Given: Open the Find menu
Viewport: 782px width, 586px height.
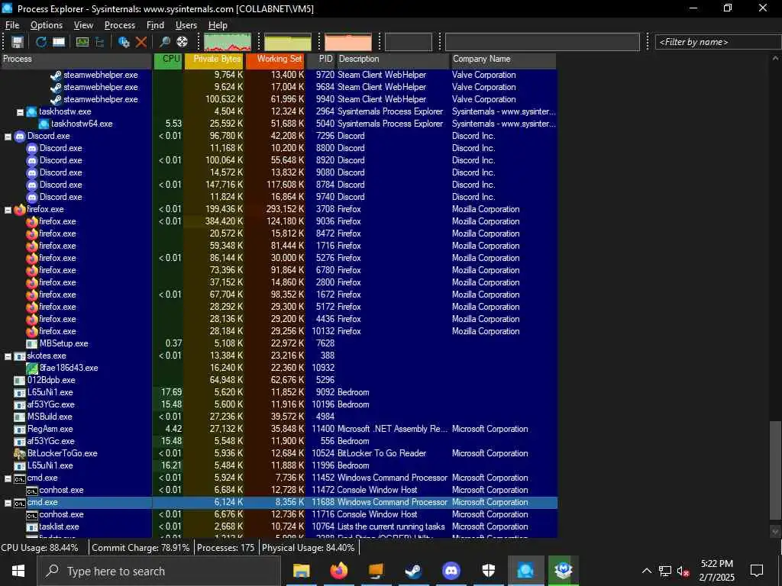Looking at the screenshot, I should tap(155, 25).
